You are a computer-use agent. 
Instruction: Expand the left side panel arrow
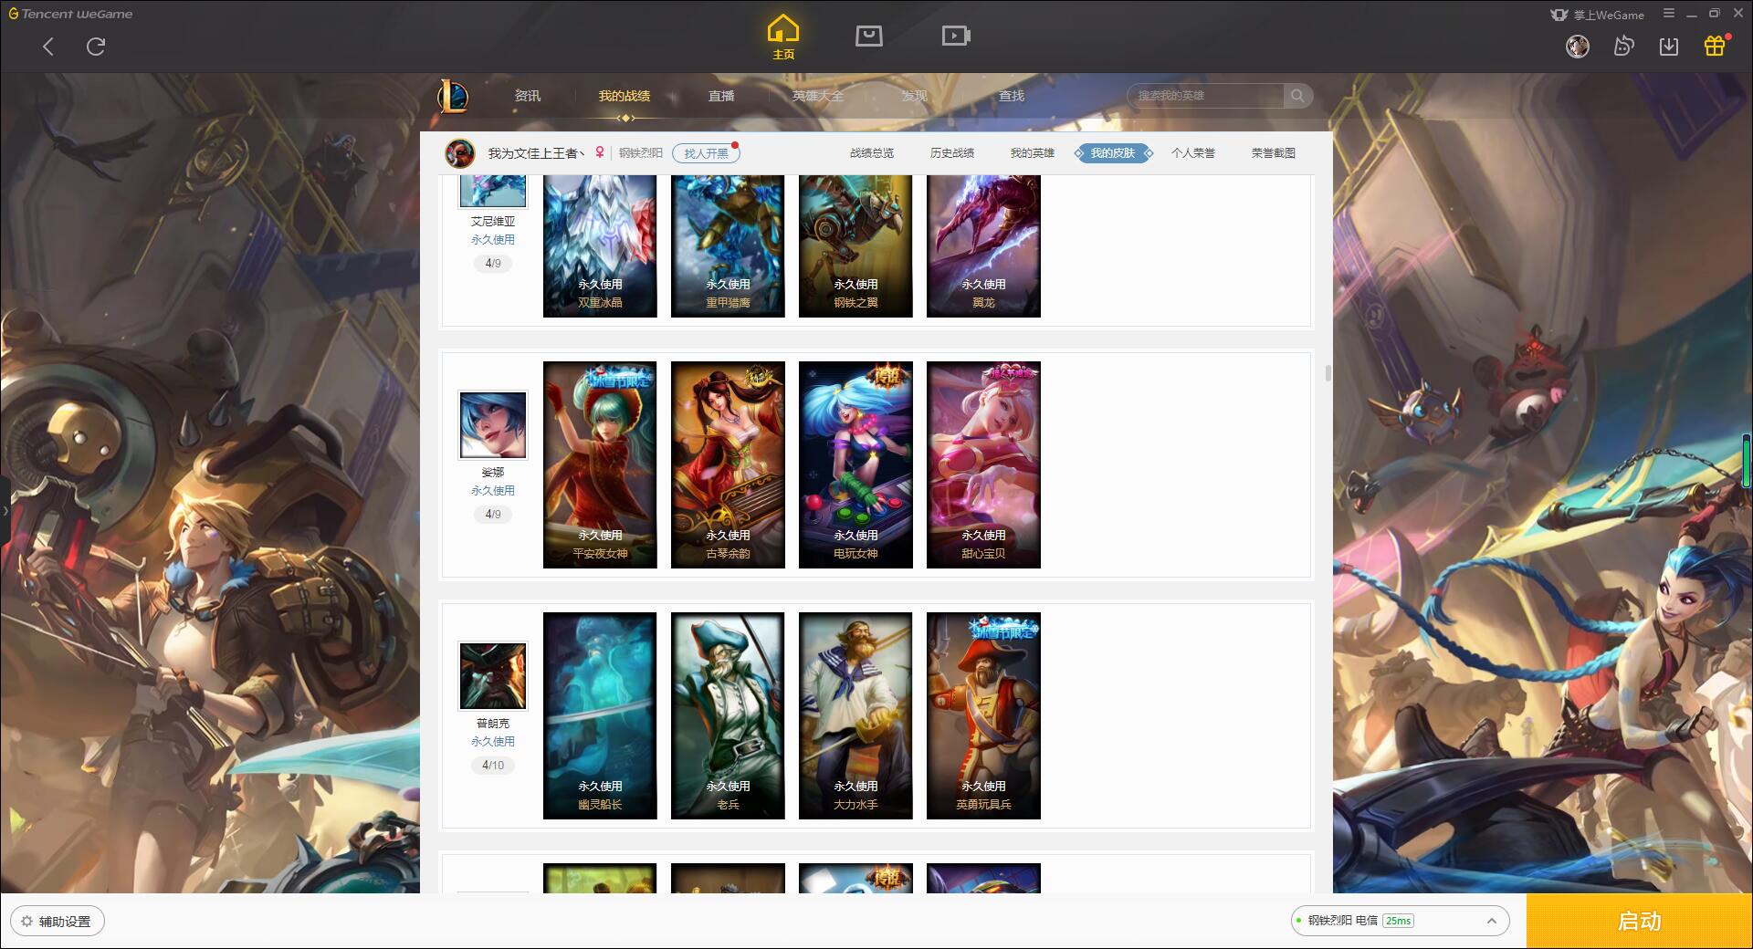pyautogui.click(x=5, y=511)
